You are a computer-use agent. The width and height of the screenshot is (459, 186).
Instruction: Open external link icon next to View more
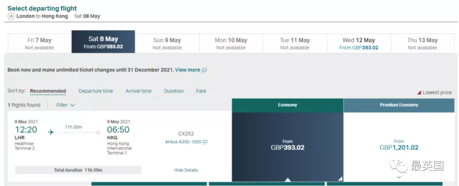coord(204,70)
